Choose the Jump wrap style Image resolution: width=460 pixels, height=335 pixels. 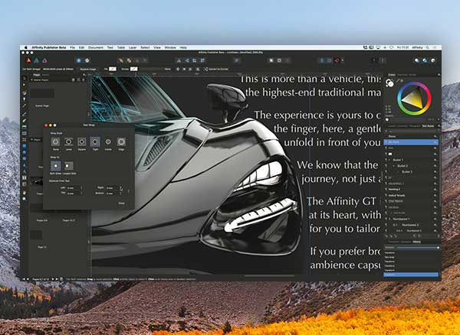coord(69,142)
